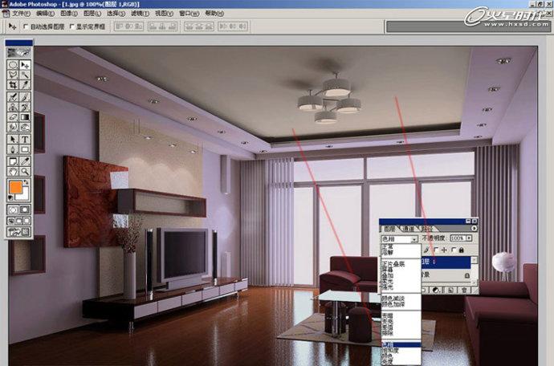Reset to default foreground/background colors
Screen dimensions: 554x366
click(x=10, y=198)
